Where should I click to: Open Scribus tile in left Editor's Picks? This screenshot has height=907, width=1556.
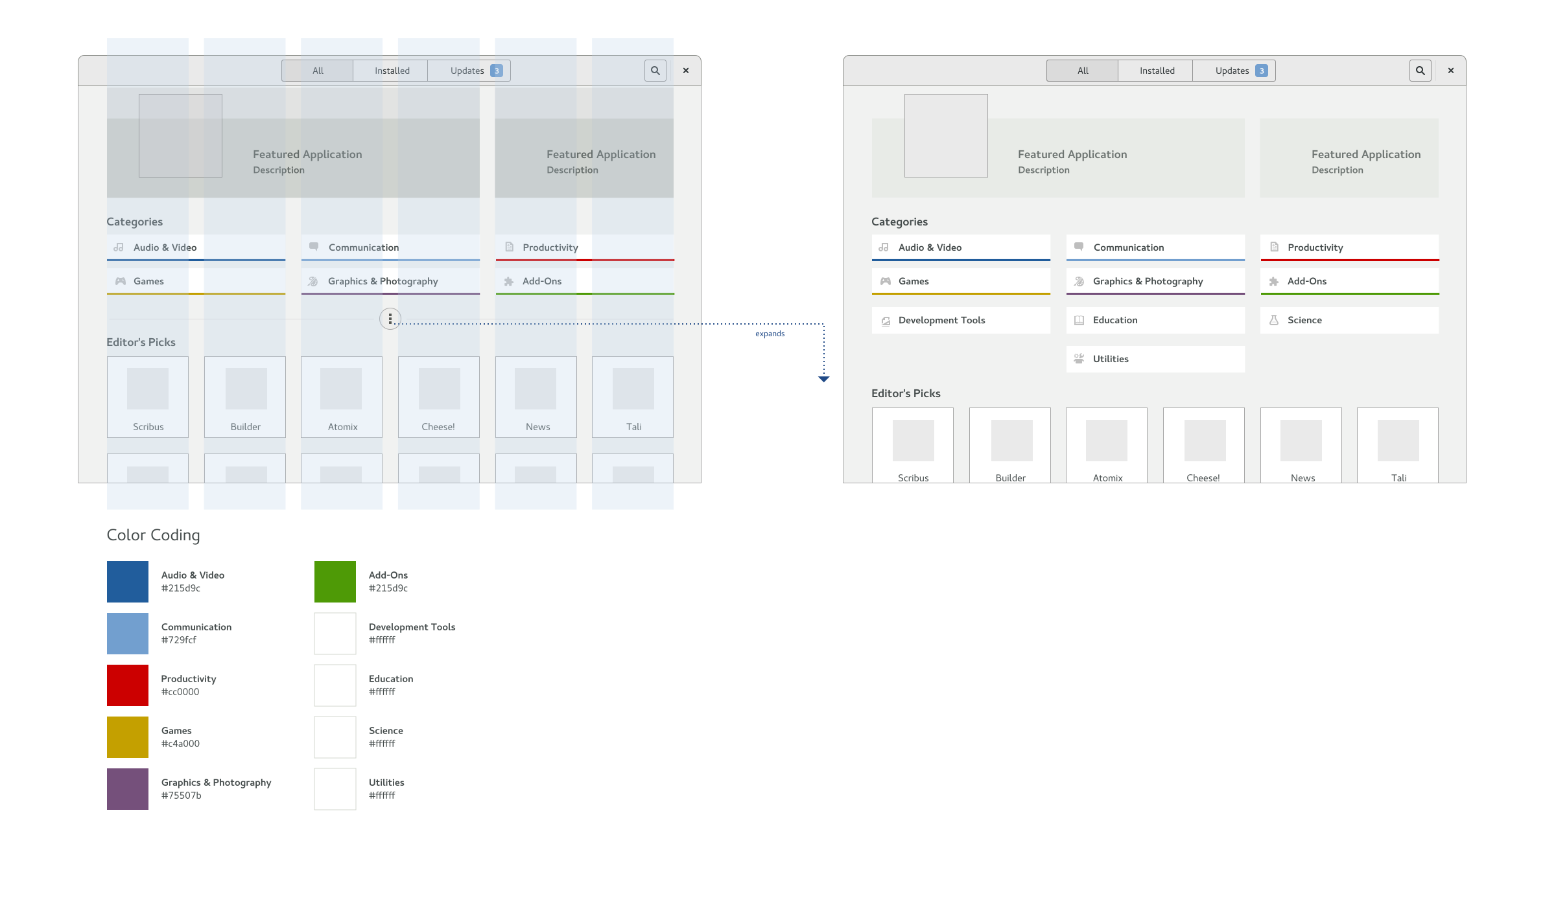pos(148,396)
